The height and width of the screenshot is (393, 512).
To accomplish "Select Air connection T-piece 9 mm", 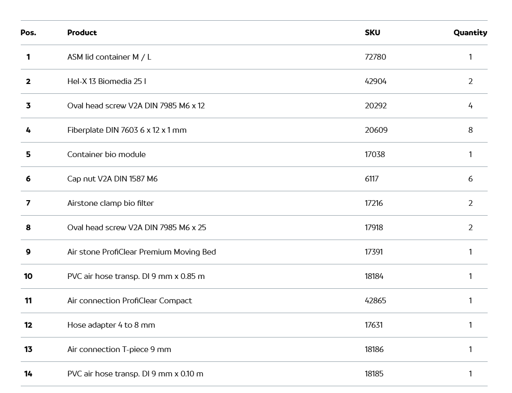I will click(119, 349).
